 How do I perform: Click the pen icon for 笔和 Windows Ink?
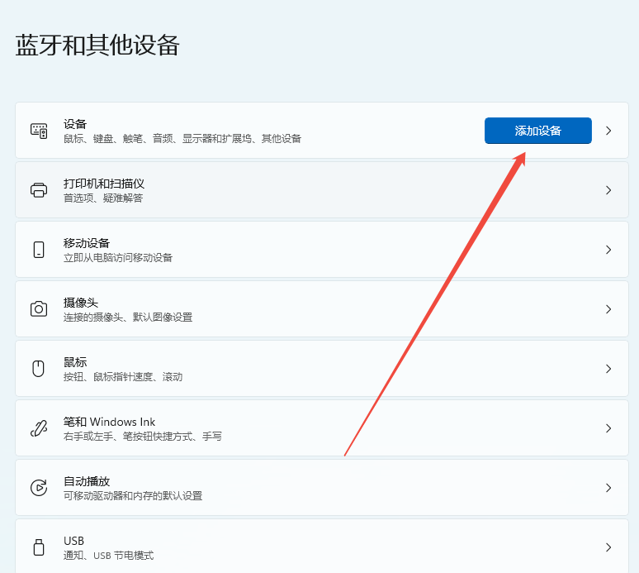(x=39, y=428)
